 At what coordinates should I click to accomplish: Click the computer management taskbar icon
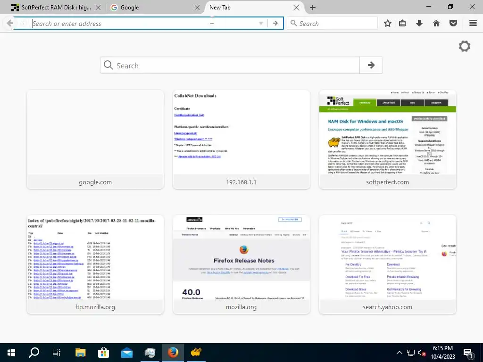pyautogui.click(x=150, y=353)
